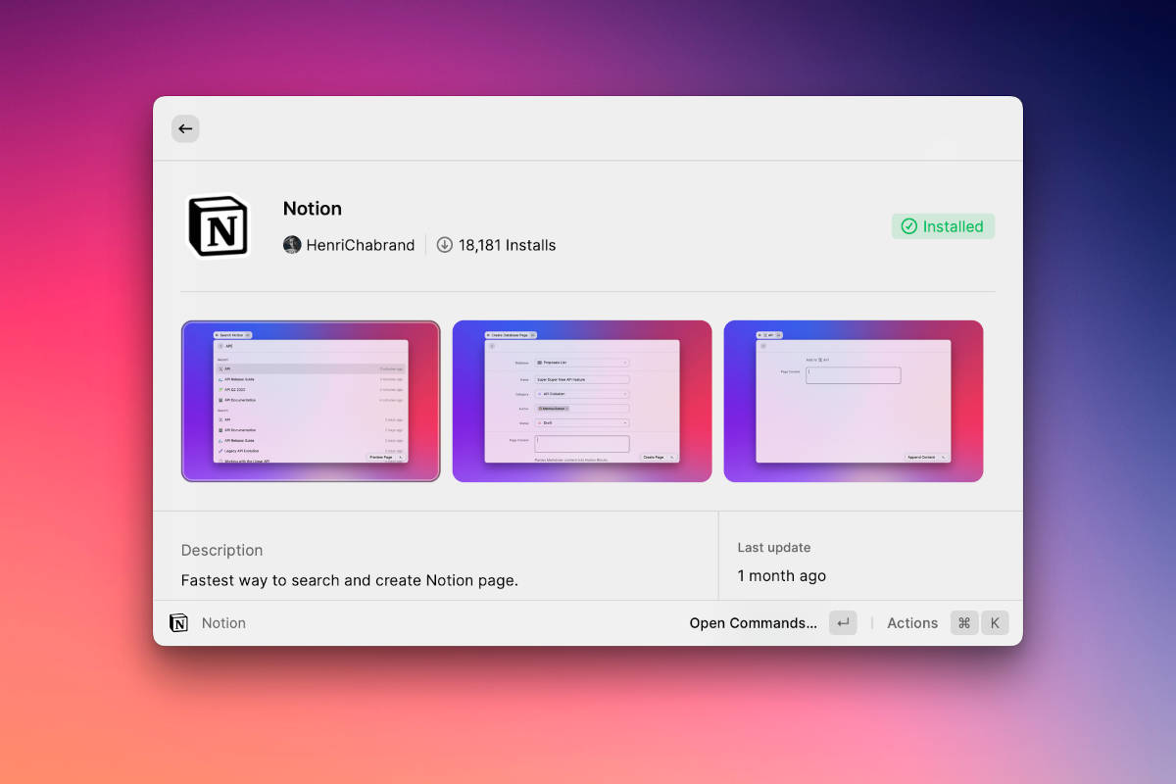Click the small Notion icon in footer
The image size is (1176, 784).
(x=178, y=623)
